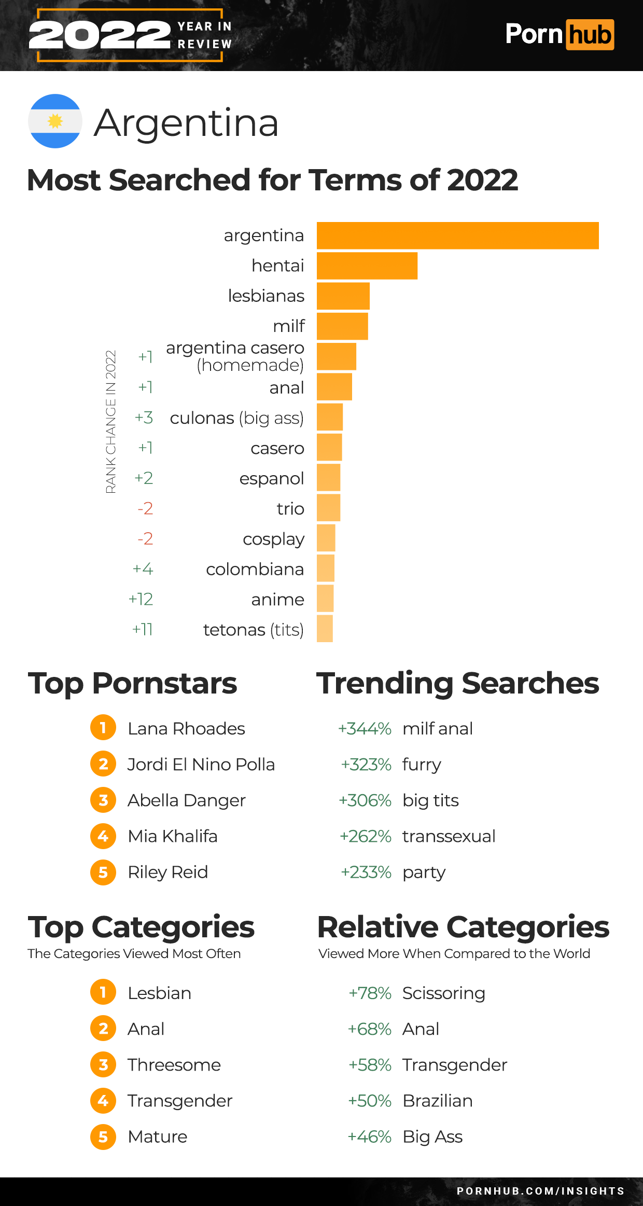Click number 5 badge beside Mature
The height and width of the screenshot is (1206, 643).
[103, 1136]
